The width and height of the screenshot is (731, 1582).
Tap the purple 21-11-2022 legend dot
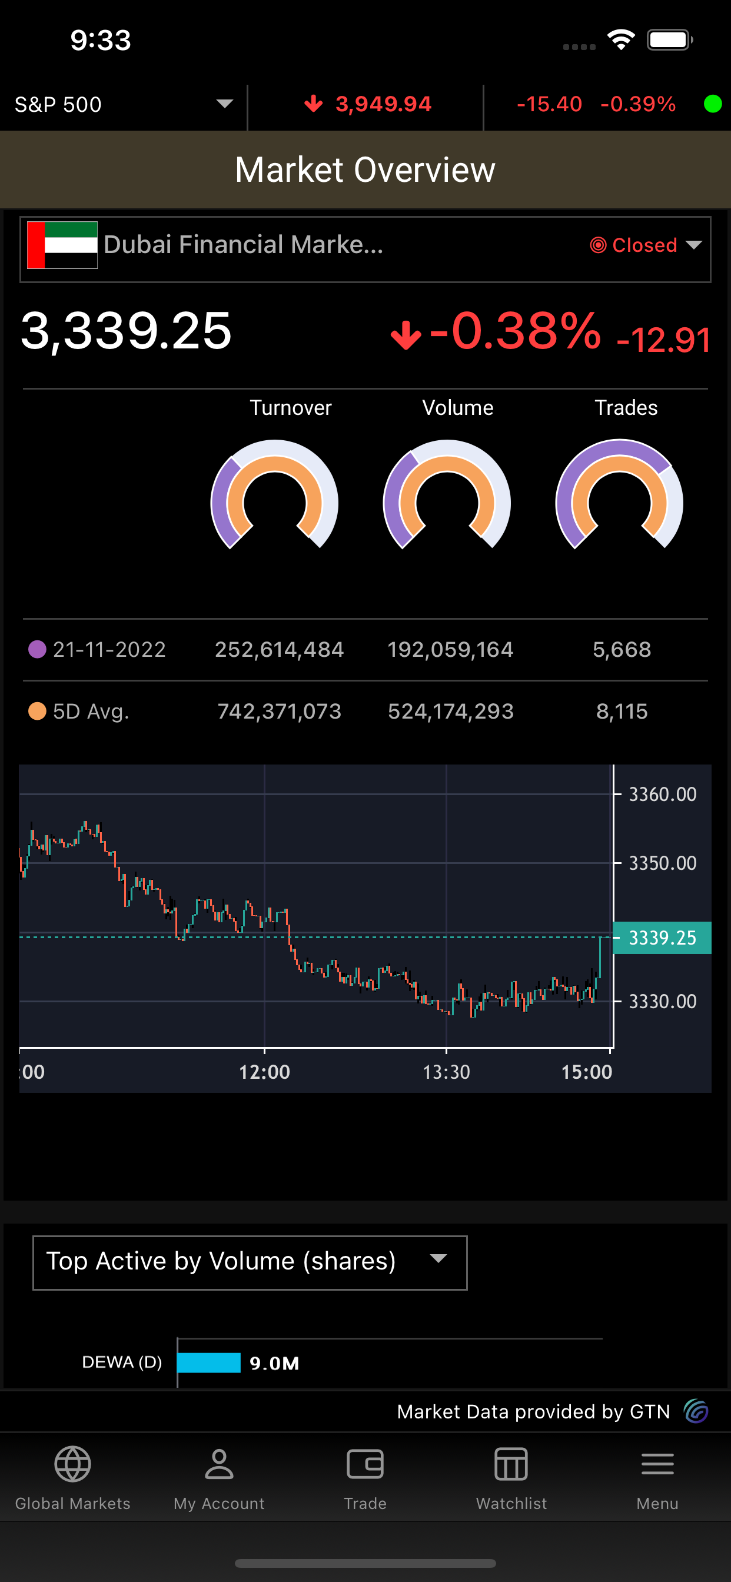(x=38, y=649)
